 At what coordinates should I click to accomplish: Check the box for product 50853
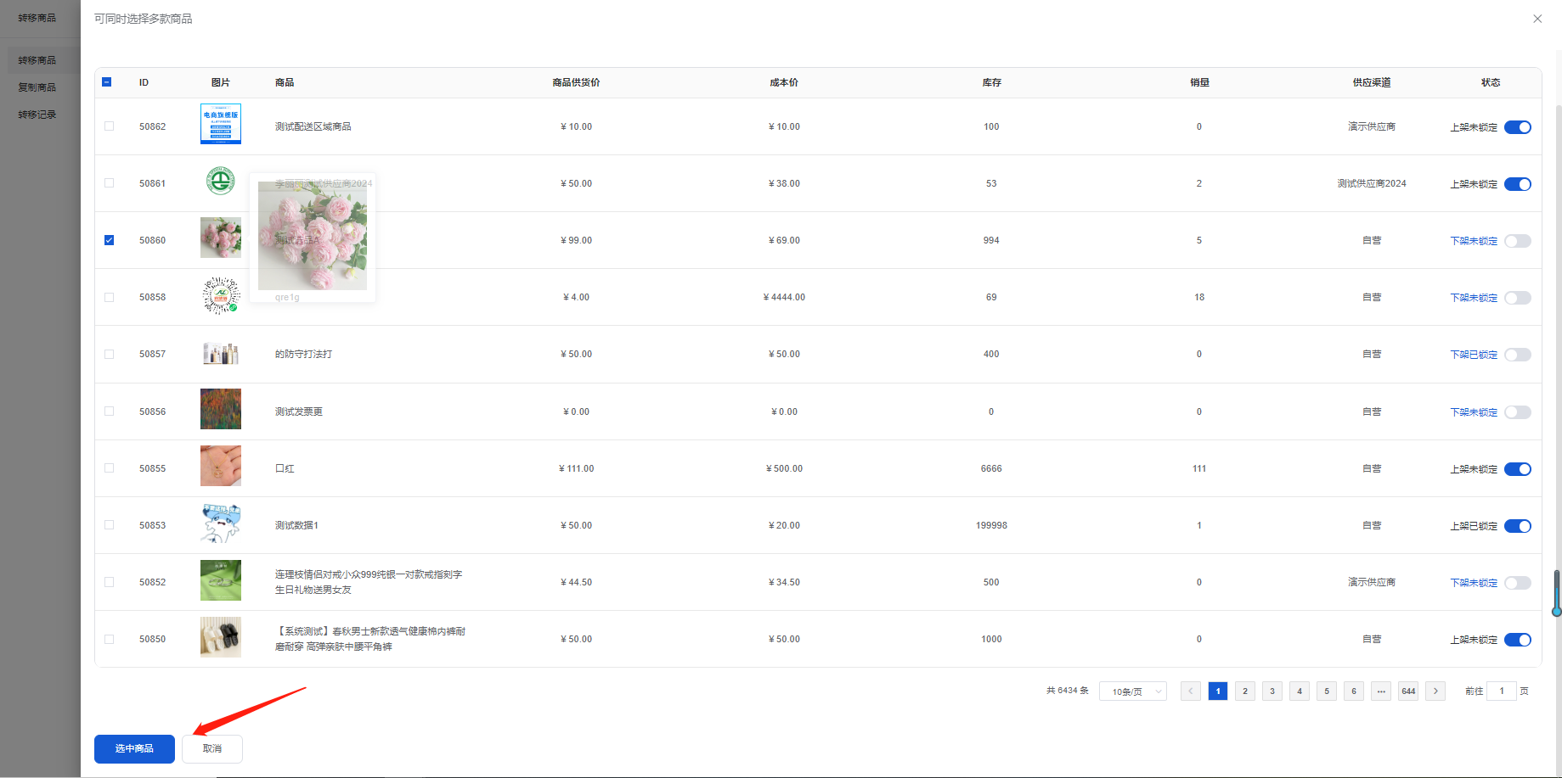coord(109,525)
